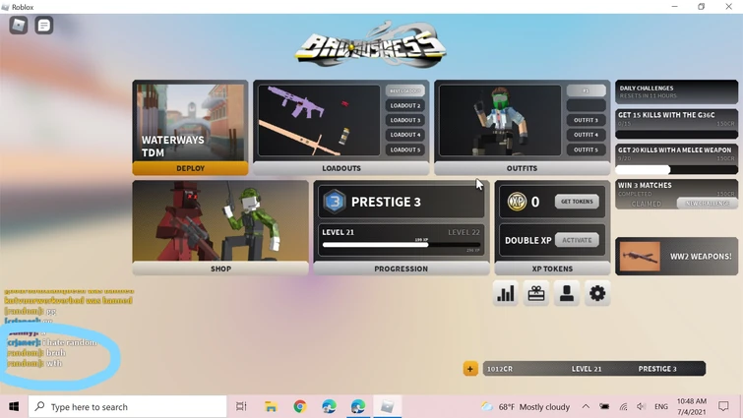The image size is (743, 418).
Task: Open Task View on the taskbar
Action: pos(241,406)
